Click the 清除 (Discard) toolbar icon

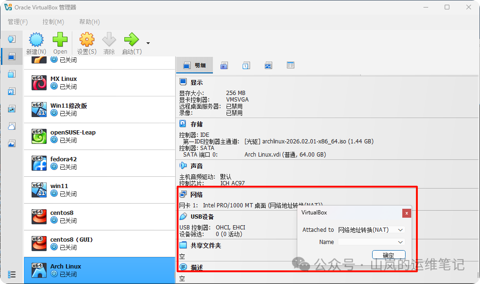[x=109, y=42]
